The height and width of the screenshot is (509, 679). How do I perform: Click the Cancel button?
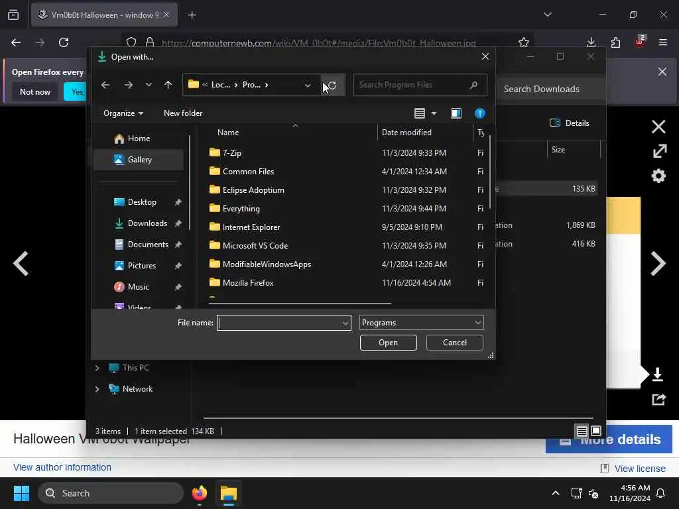tap(455, 343)
